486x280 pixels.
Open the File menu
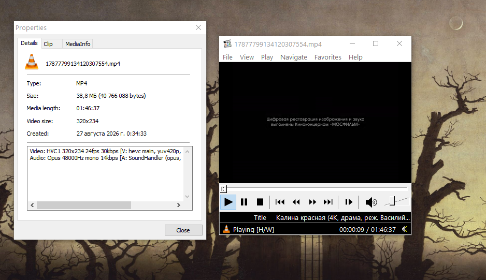227,57
